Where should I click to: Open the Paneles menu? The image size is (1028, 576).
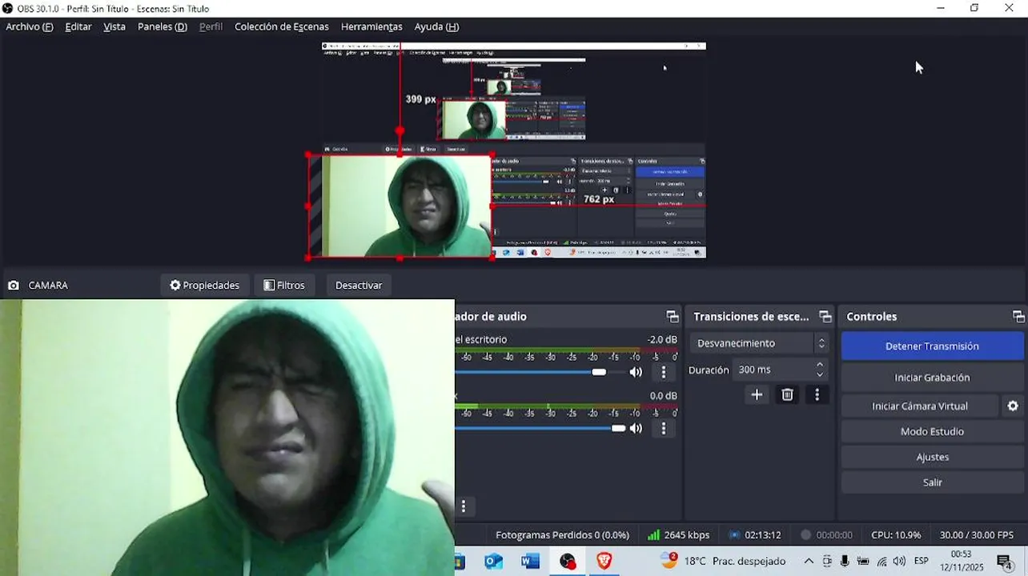click(x=163, y=26)
